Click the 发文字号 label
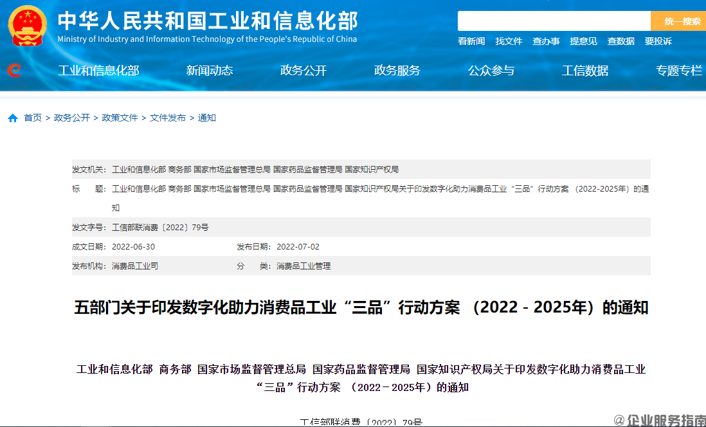Viewport: 706px width, 427px height. click(89, 228)
